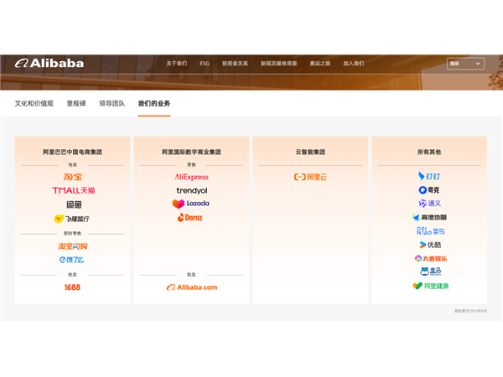Open the 高德地图 logo
The image size is (503, 377).
click(x=429, y=217)
